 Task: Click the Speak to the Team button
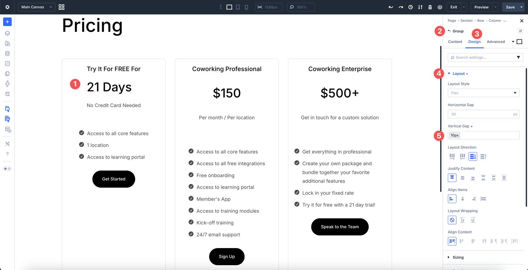tap(340, 227)
